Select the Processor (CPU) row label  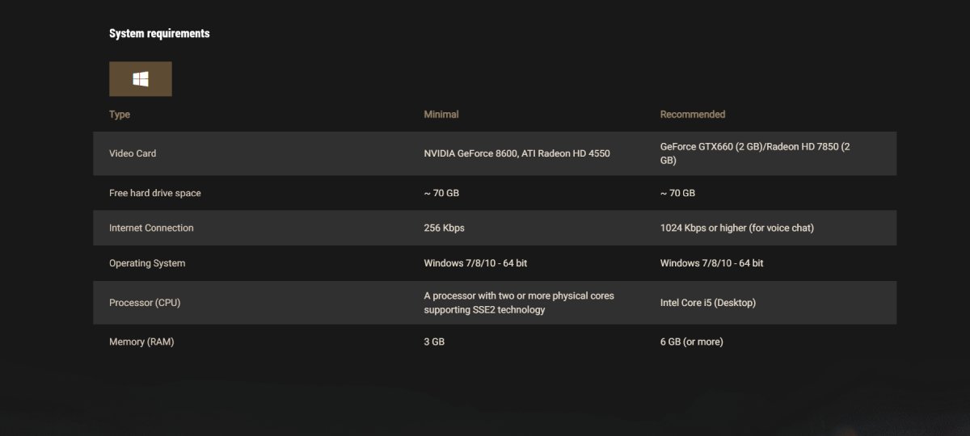(x=145, y=303)
